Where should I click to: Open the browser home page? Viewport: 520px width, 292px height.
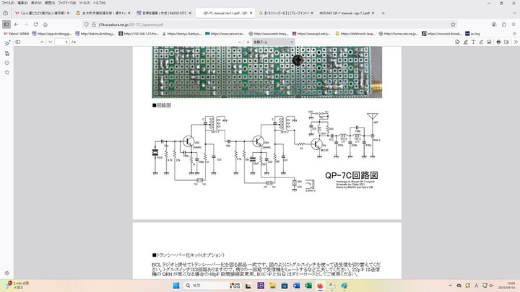[x=45, y=25]
